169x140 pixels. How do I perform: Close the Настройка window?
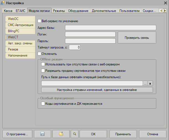point(162,3)
